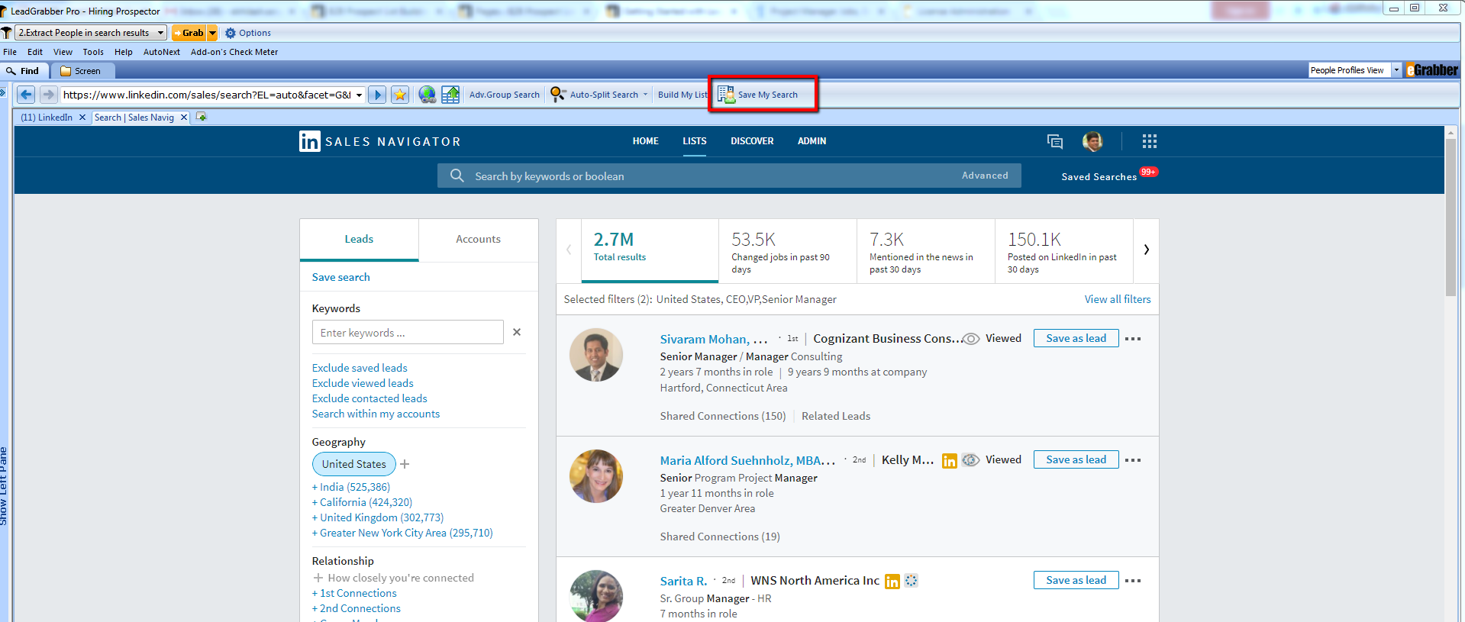
Task: Click the star favorites icon in toolbar
Action: [x=400, y=95]
